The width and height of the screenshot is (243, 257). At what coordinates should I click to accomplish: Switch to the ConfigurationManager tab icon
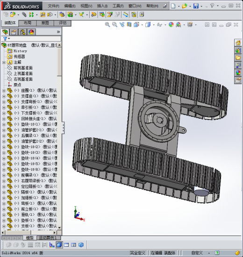point(22,32)
